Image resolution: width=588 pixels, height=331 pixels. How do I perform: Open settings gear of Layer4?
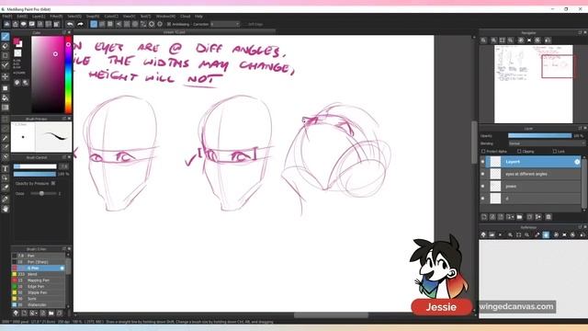577,162
